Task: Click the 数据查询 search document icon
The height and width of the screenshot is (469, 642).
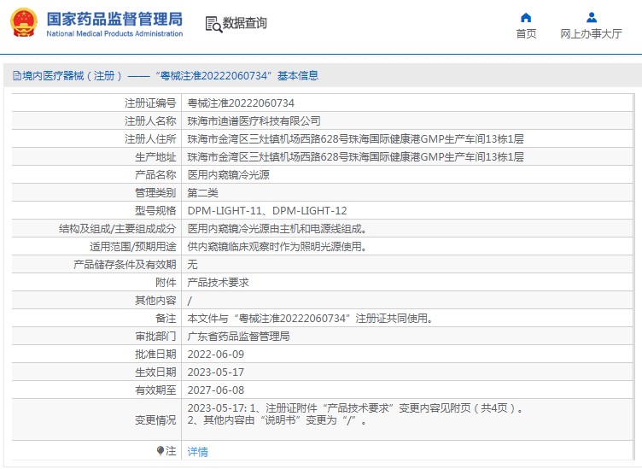Action: pos(213,24)
